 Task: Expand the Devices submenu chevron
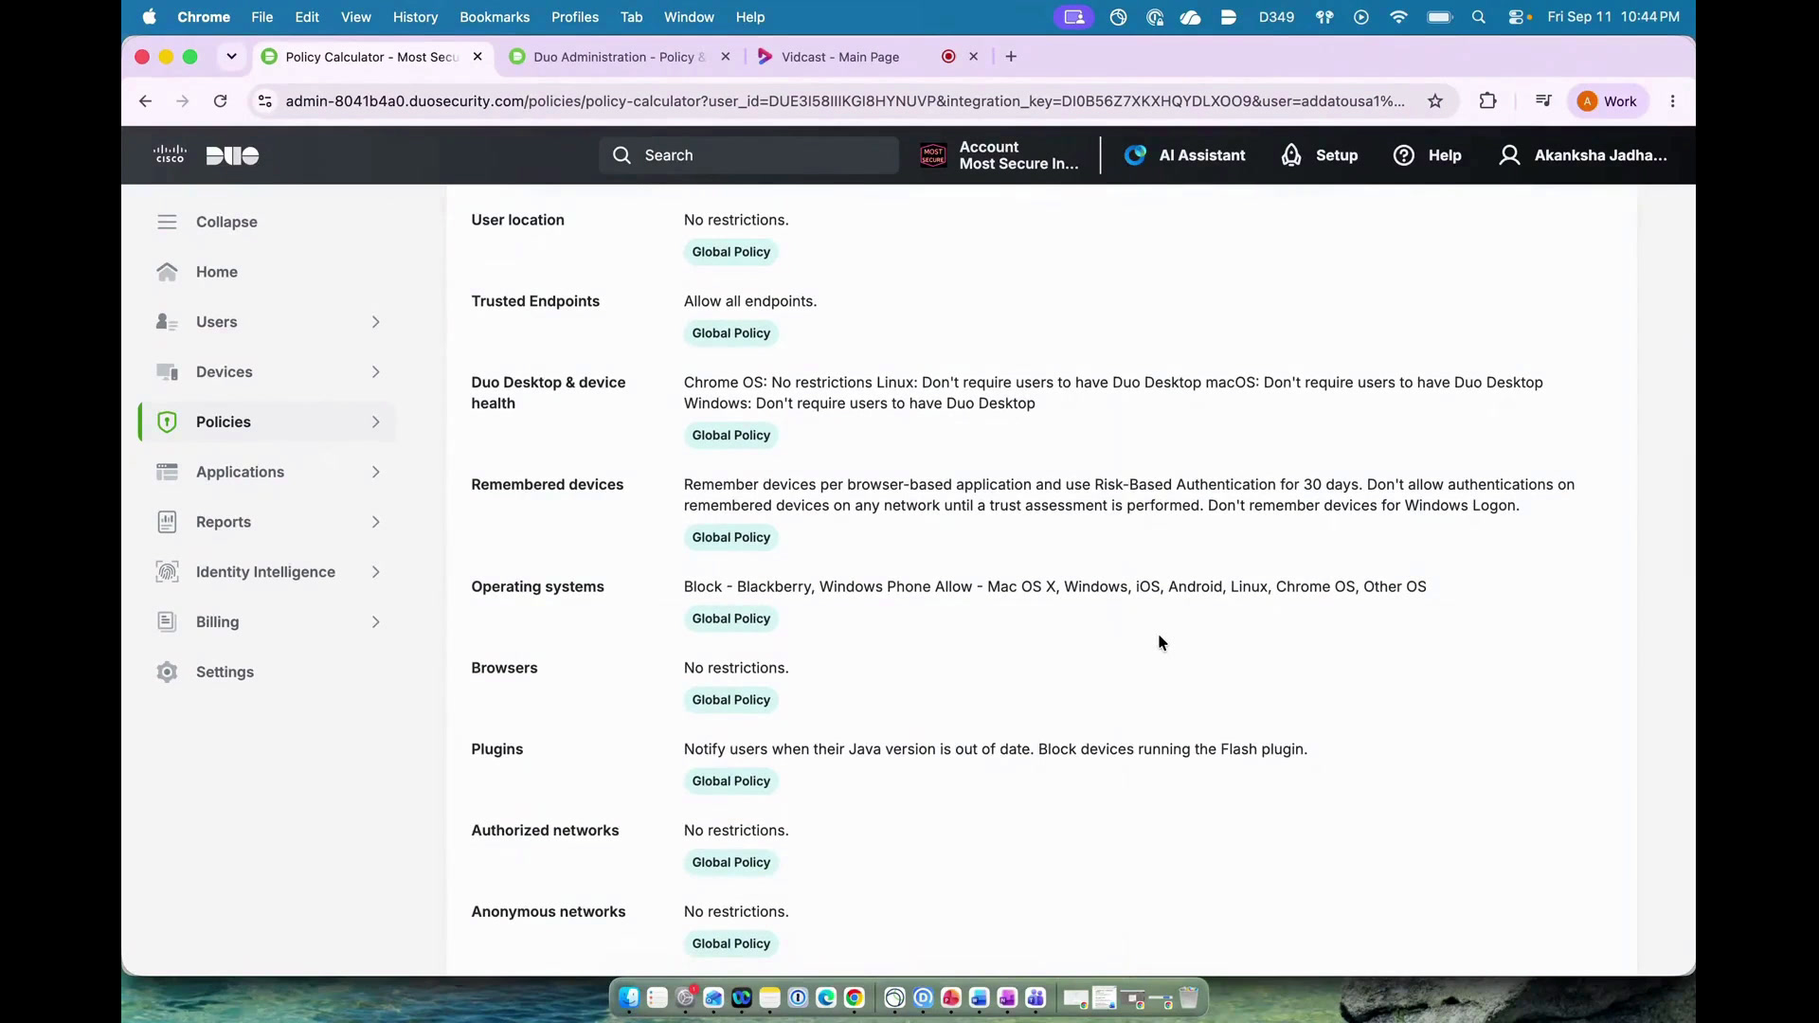coord(376,372)
